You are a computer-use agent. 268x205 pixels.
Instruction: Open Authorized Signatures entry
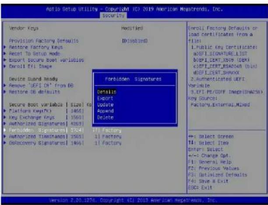click(37, 124)
